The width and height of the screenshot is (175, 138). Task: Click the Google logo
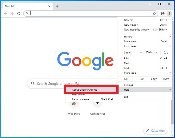pyautogui.click(x=85, y=61)
